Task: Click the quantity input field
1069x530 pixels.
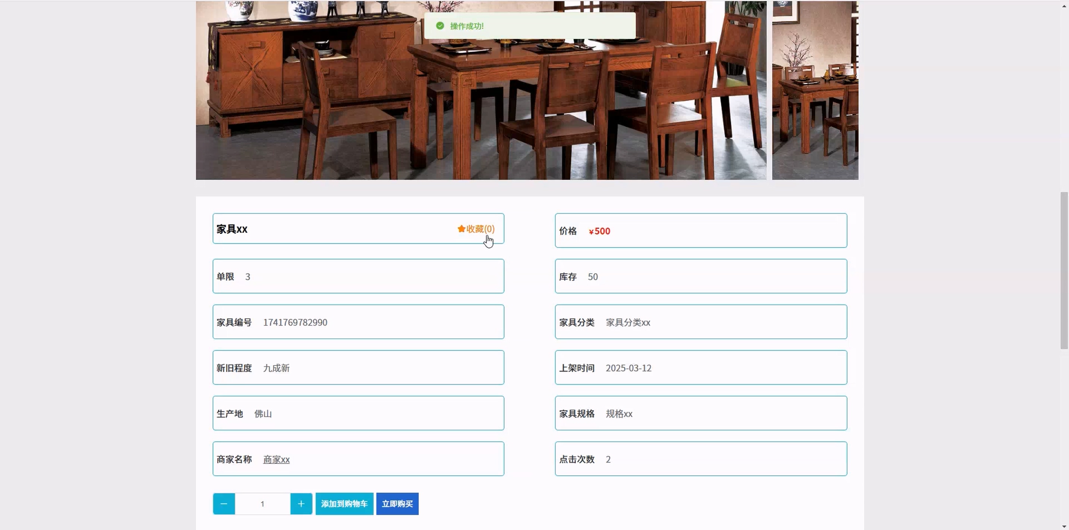Action: (262, 504)
